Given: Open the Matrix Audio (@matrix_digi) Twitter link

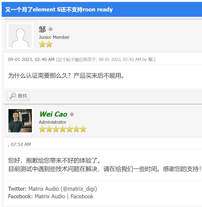Looking at the screenshot, I should coord(63,189).
